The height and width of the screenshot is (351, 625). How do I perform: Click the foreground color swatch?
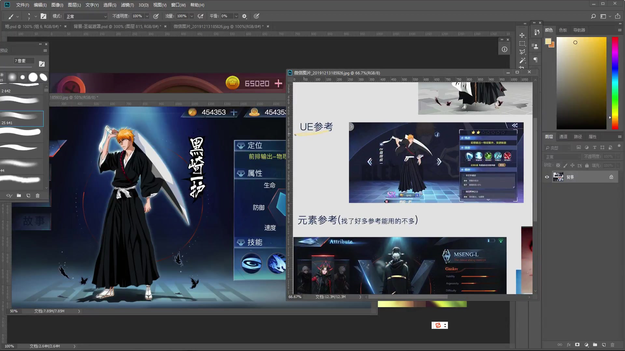click(548, 41)
